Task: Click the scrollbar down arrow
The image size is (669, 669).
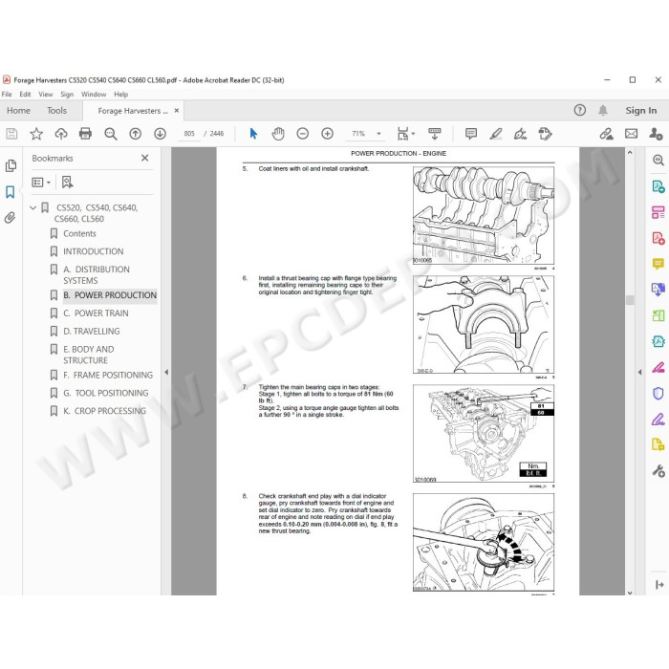Action: [630, 593]
